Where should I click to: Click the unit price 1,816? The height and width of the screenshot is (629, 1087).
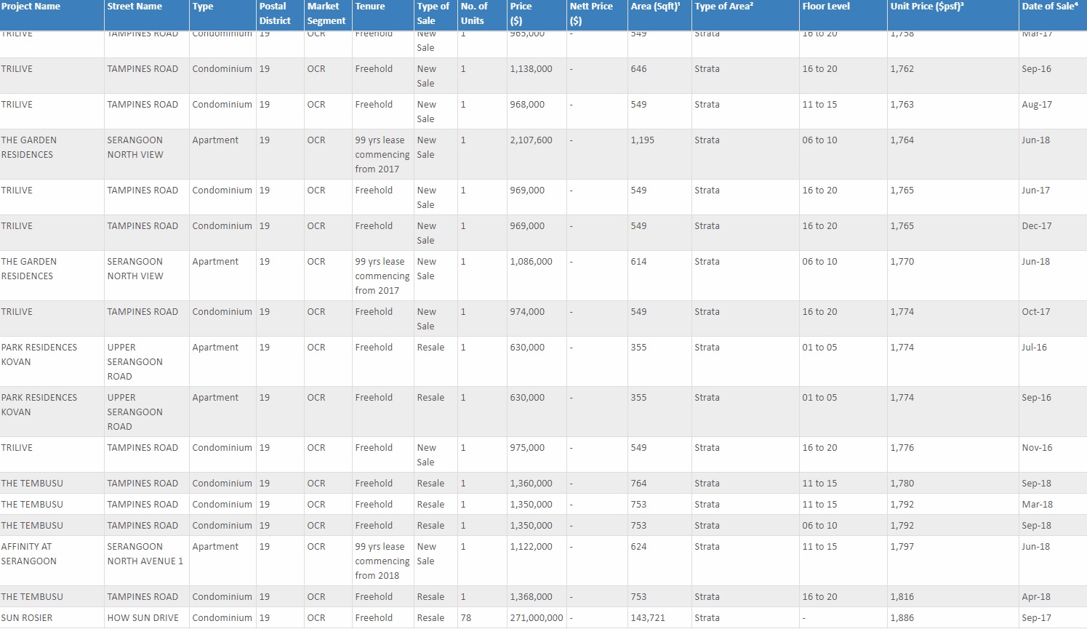point(902,597)
